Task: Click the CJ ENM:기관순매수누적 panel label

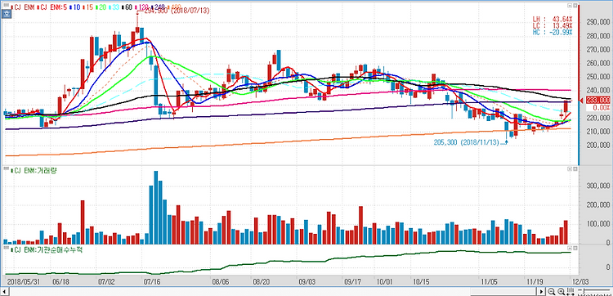Action: (47, 249)
